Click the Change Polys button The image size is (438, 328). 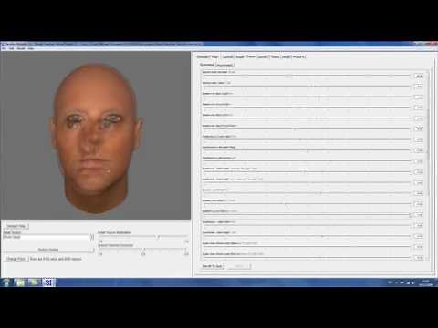click(x=16, y=259)
